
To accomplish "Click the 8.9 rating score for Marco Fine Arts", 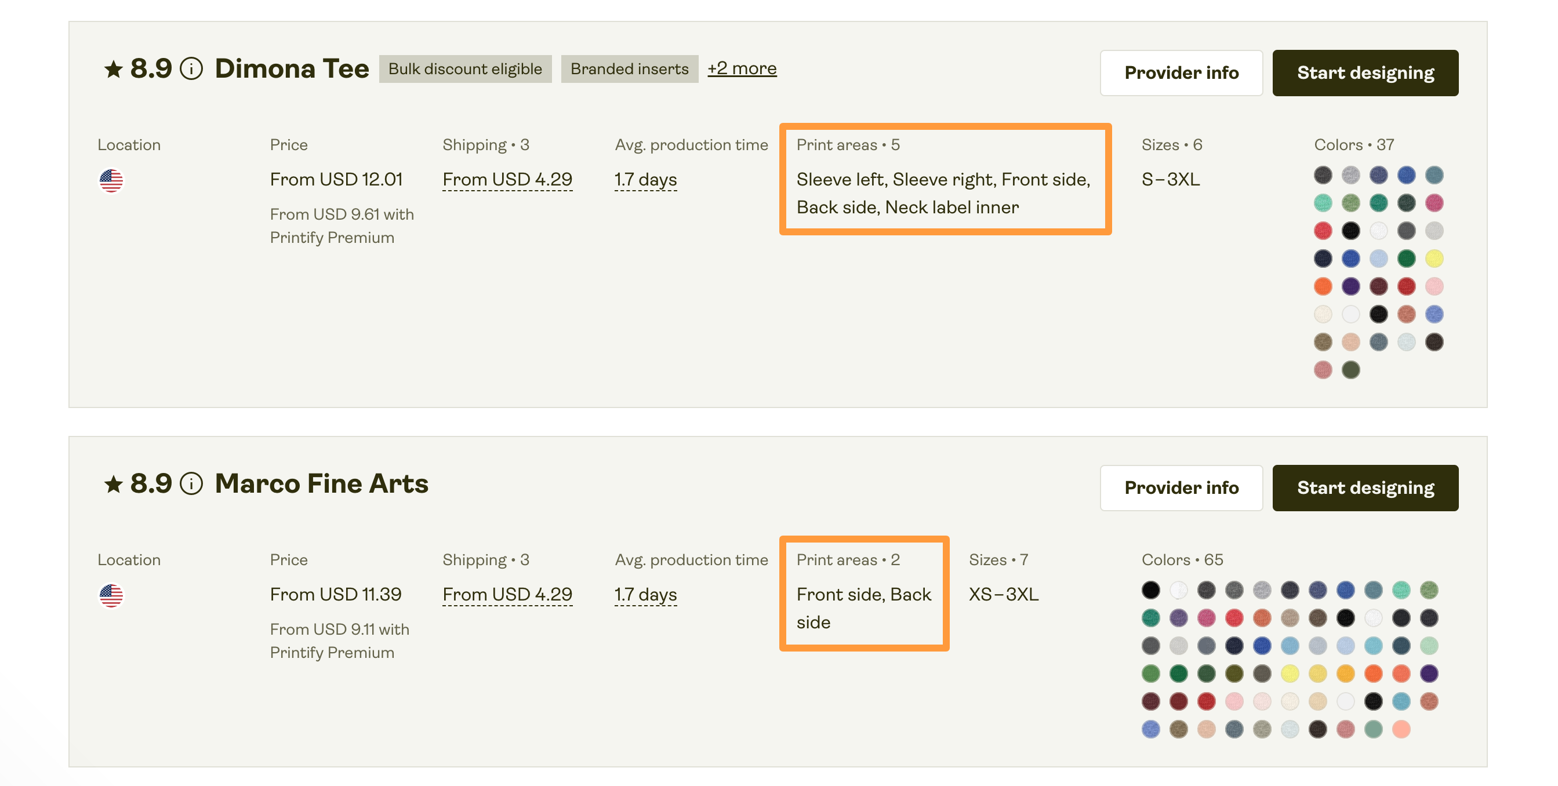I will [151, 483].
